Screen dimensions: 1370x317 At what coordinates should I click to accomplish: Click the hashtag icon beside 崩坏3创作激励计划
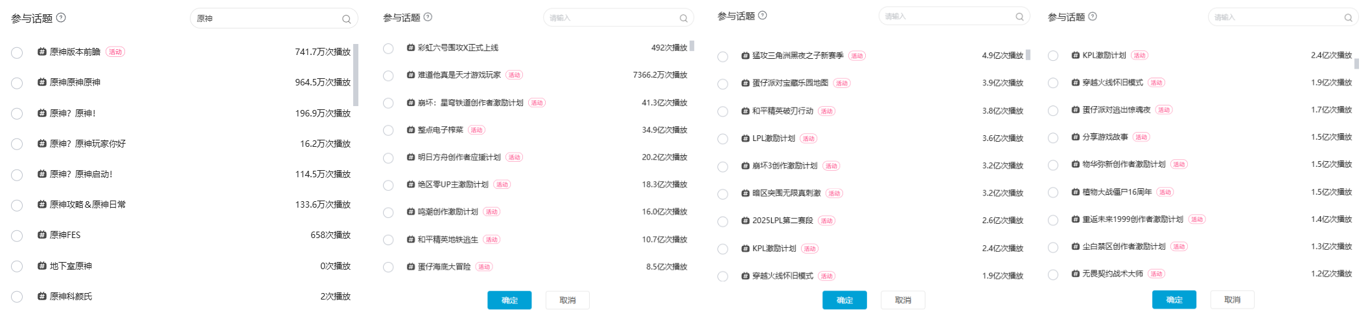point(745,166)
